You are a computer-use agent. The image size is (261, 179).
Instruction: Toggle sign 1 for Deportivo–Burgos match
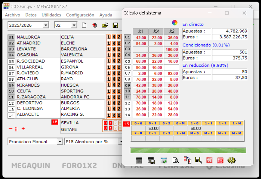click(x=109, y=103)
